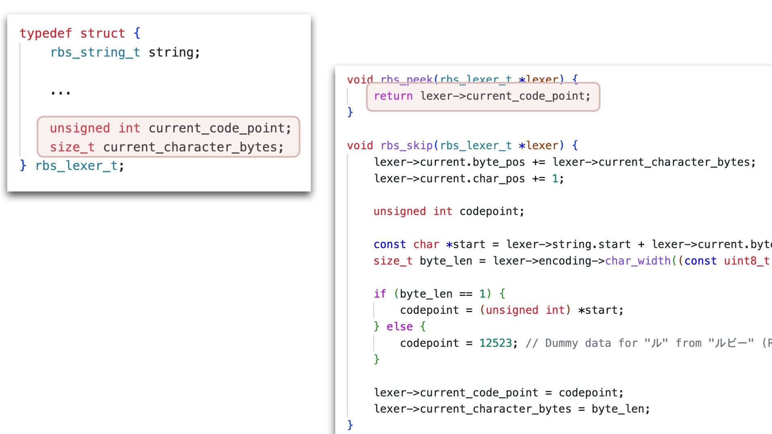The width and height of the screenshot is (772, 434).
Task: Click the else keyword in rbs_skip
Action: (399, 327)
